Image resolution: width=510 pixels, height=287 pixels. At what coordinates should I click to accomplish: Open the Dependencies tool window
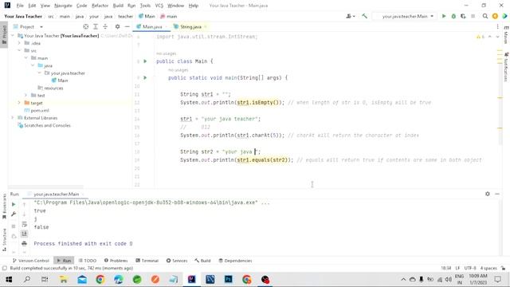[x=235, y=261]
